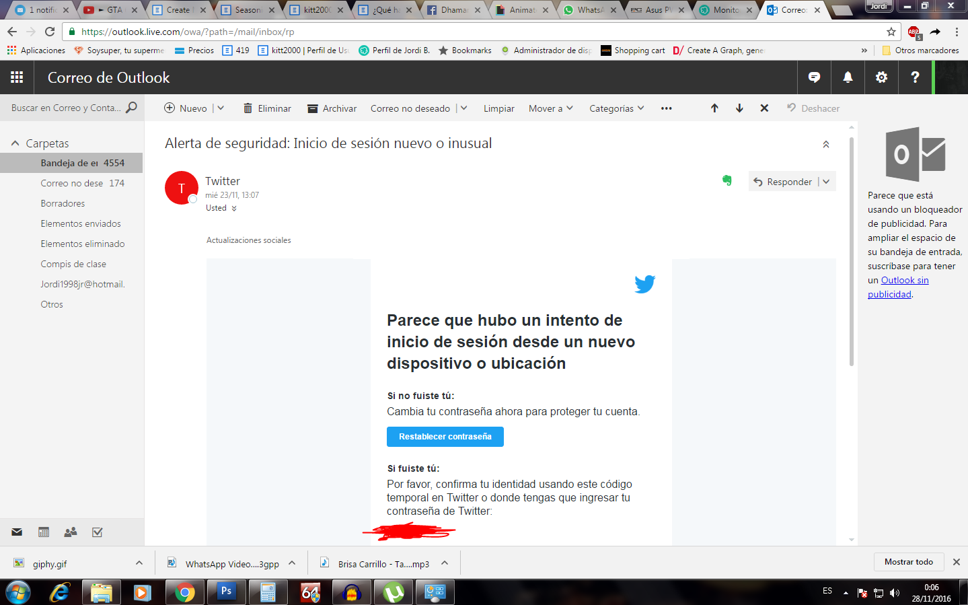Switch to the Asus tab
The width and height of the screenshot is (968, 605).
(x=657, y=9)
